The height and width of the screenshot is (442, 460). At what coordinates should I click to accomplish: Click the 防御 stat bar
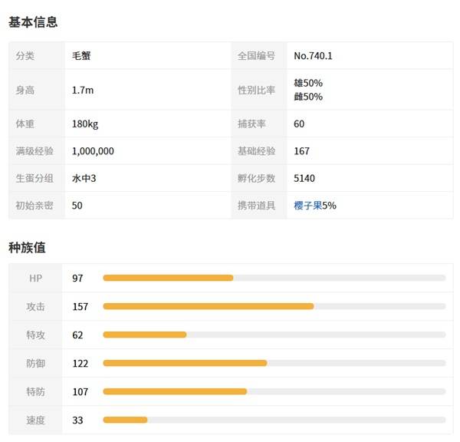click(x=274, y=363)
